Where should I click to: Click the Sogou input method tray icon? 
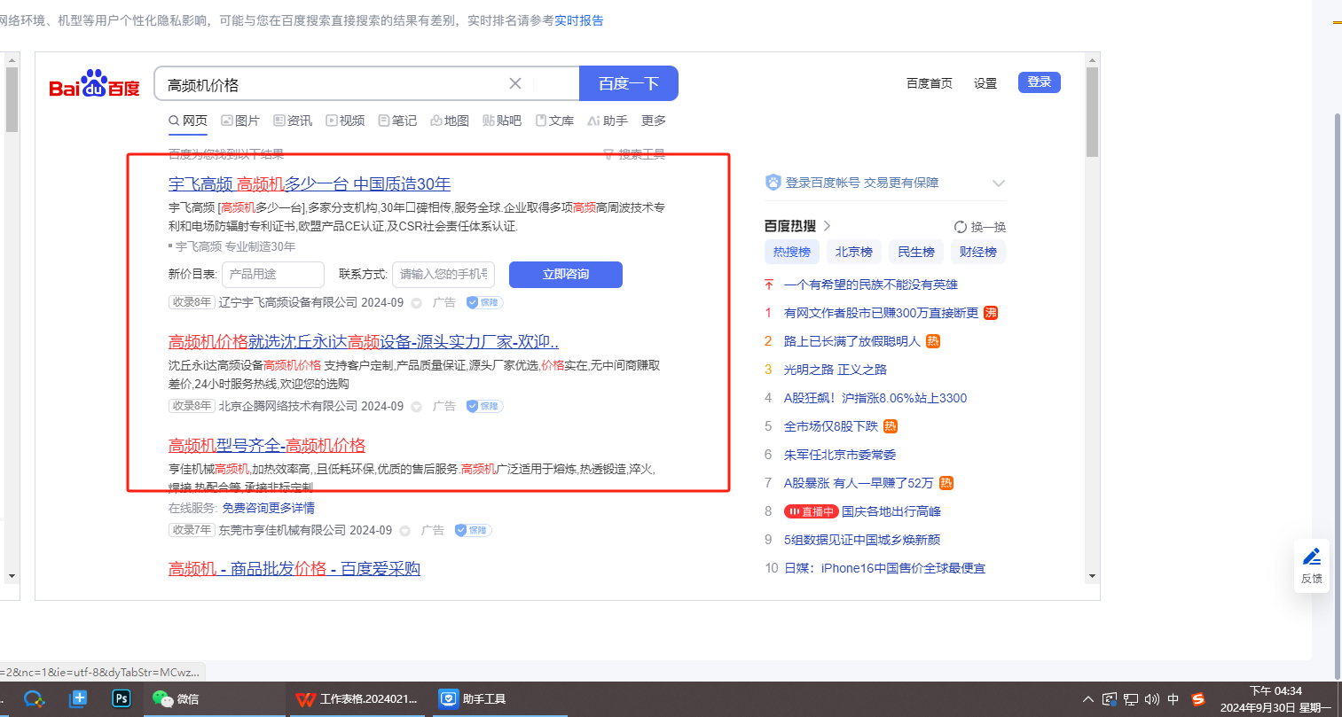tap(1198, 698)
